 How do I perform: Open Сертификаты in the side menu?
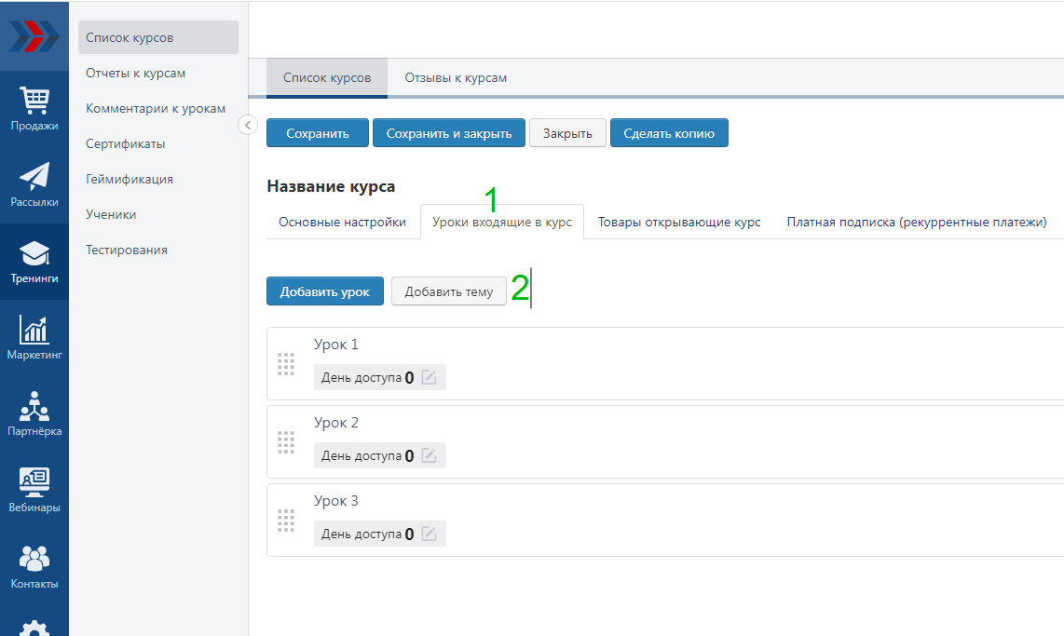[126, 144]
